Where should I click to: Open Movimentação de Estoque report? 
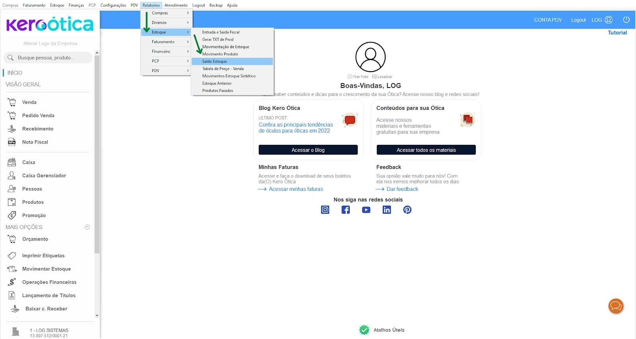(232, 47)
